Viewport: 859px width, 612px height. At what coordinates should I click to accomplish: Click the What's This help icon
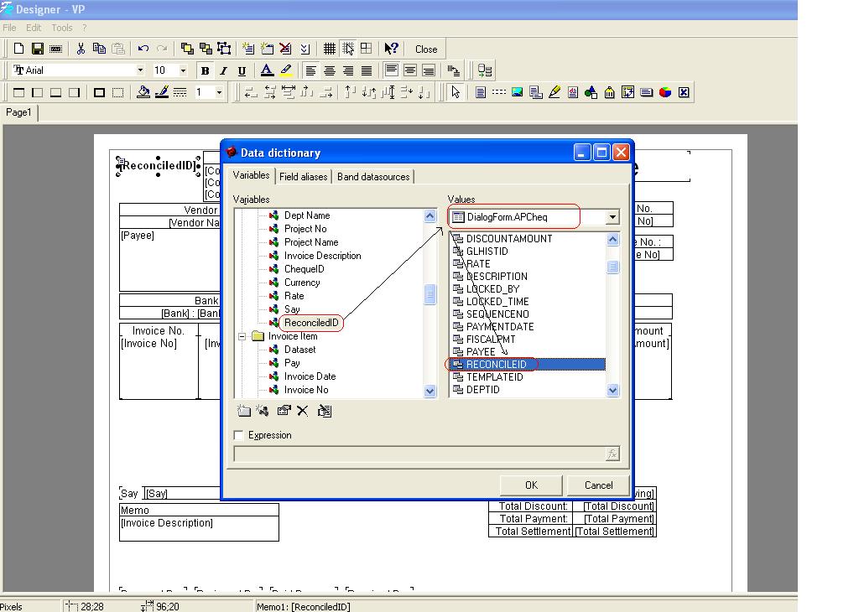click(x=391, y=48)
